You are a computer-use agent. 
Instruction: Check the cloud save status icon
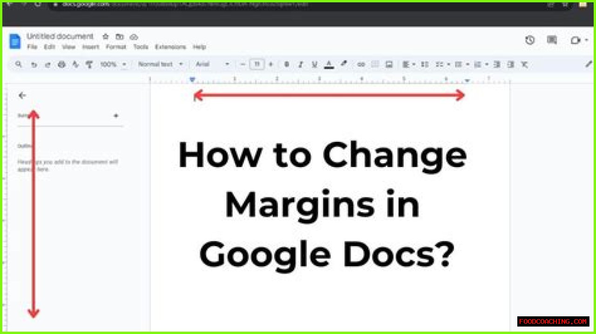coord(134,36)
